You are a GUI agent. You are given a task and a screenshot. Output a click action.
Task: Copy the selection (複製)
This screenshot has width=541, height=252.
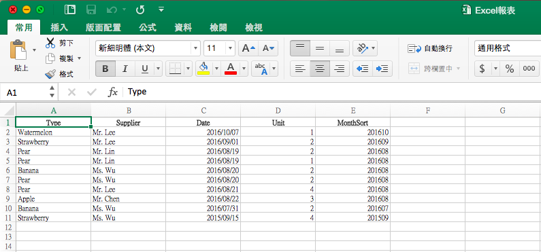click(x=59, y=58)
